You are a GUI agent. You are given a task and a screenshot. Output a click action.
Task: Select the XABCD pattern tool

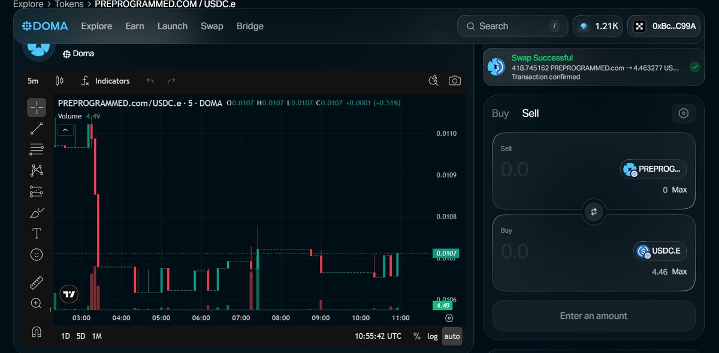coord(37,171)
